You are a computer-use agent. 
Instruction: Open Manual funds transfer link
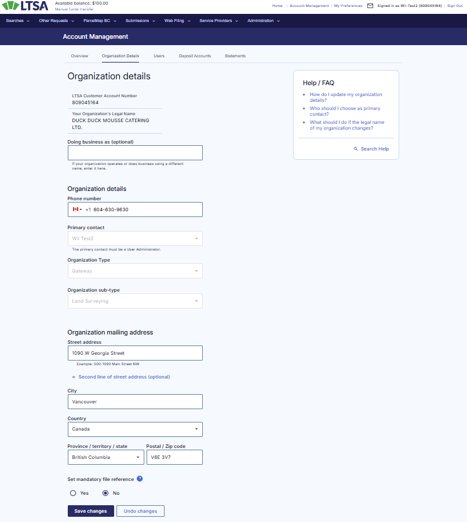(x=74, y=9)
